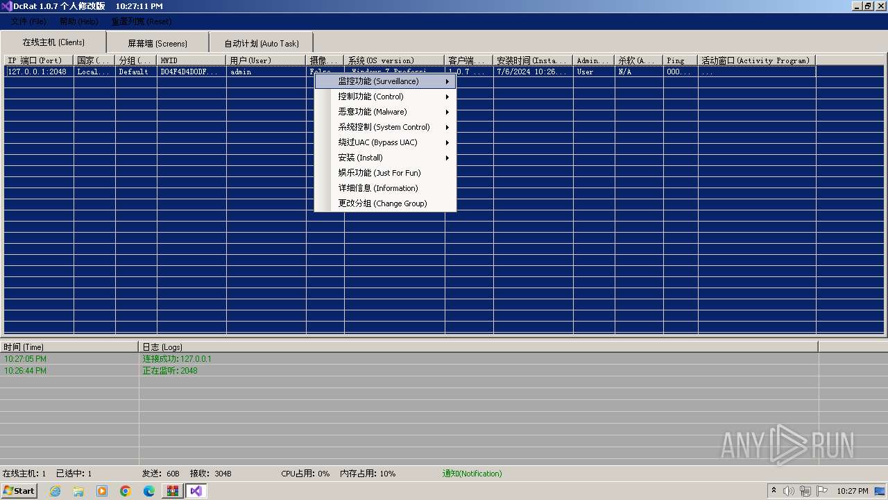888x500 pixels.
Task: Expand 系统控制 (System Control) submenu
Action: pos(385,127)
